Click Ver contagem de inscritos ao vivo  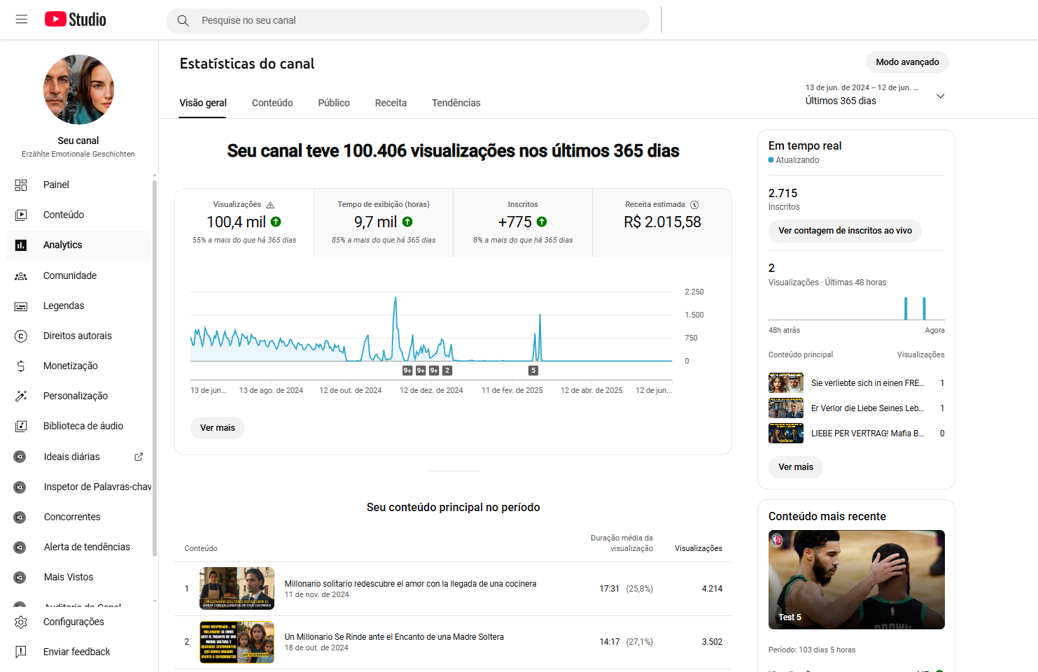[845, 231]
